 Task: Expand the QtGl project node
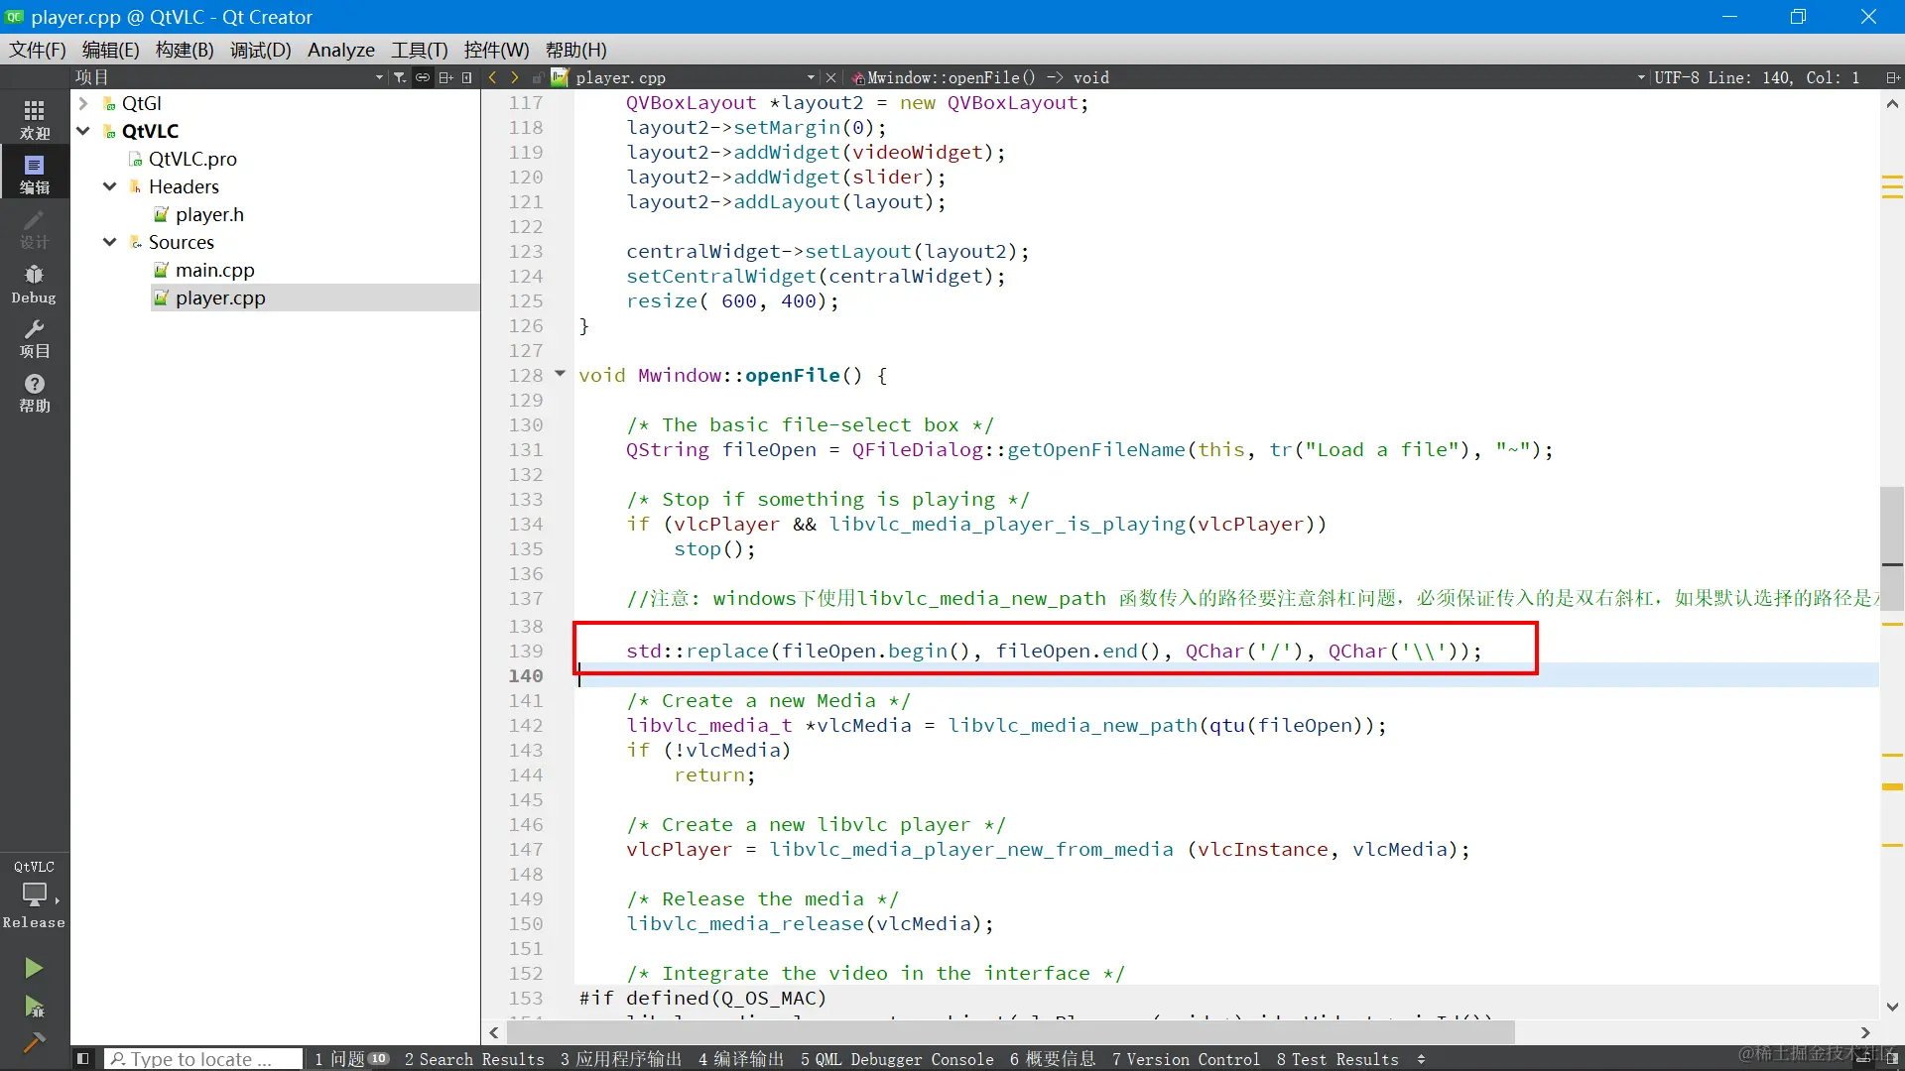(83, 103)
